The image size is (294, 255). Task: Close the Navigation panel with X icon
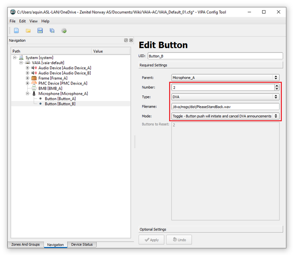[131, 40]
